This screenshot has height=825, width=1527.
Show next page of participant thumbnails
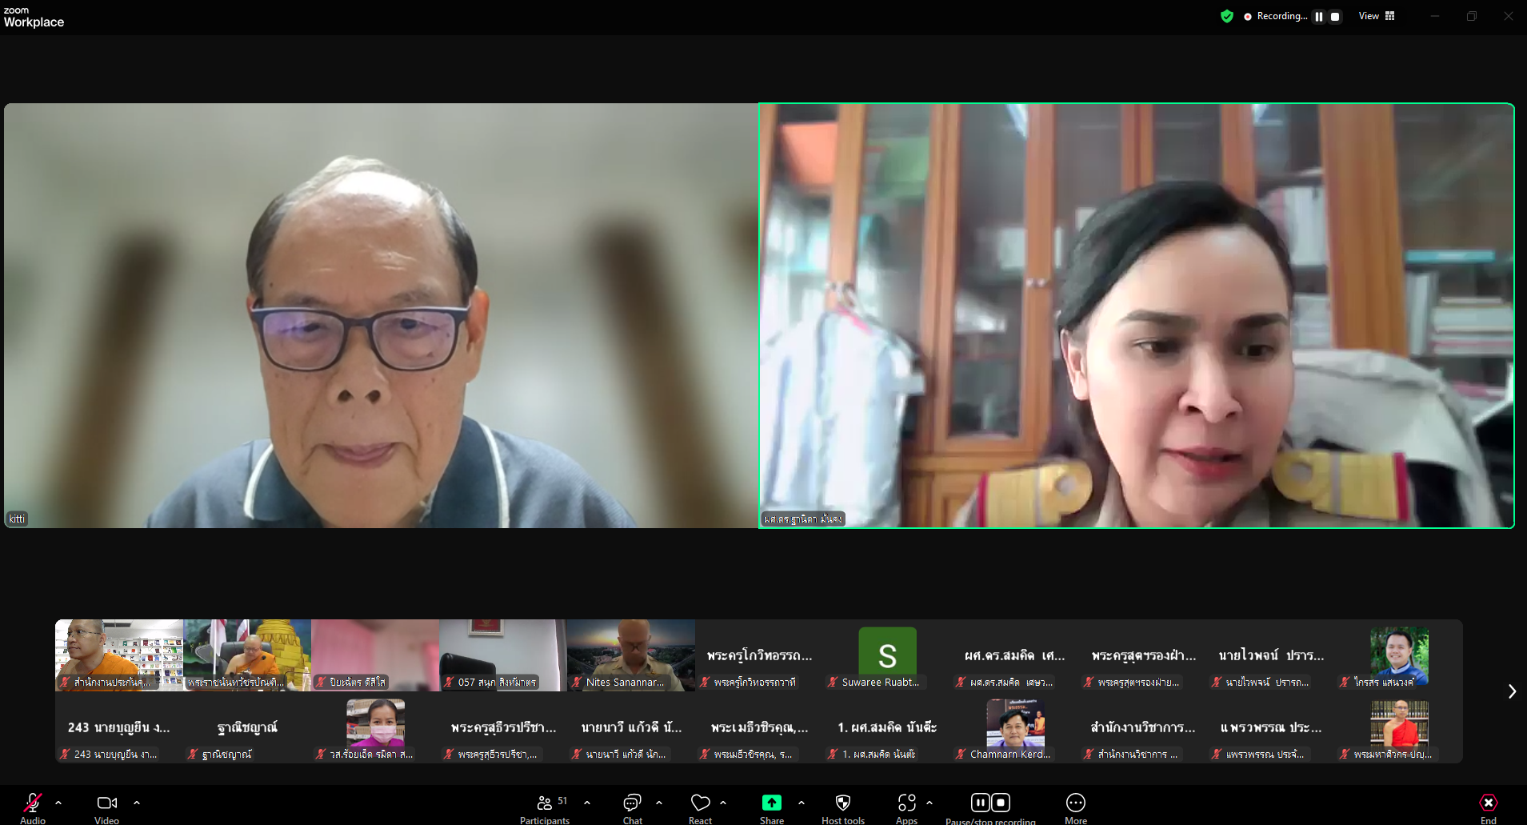[x=1511, y=691]
